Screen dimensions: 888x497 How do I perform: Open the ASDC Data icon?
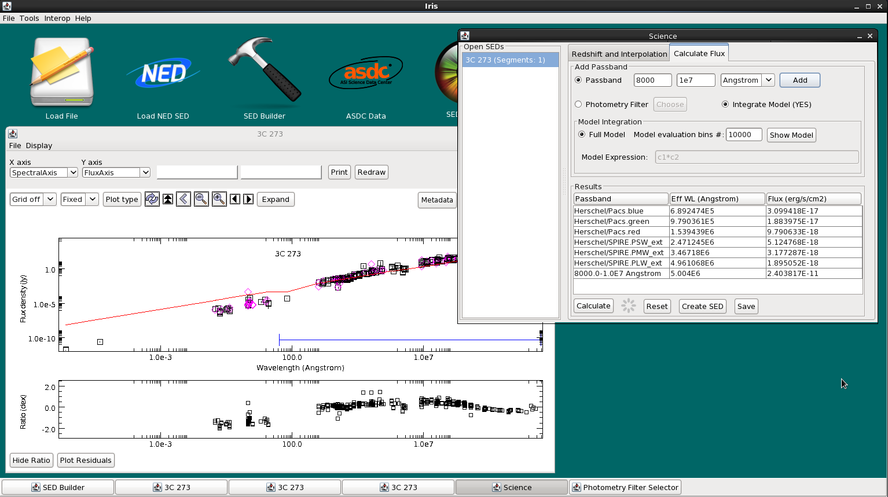click(x=366, y=73)
